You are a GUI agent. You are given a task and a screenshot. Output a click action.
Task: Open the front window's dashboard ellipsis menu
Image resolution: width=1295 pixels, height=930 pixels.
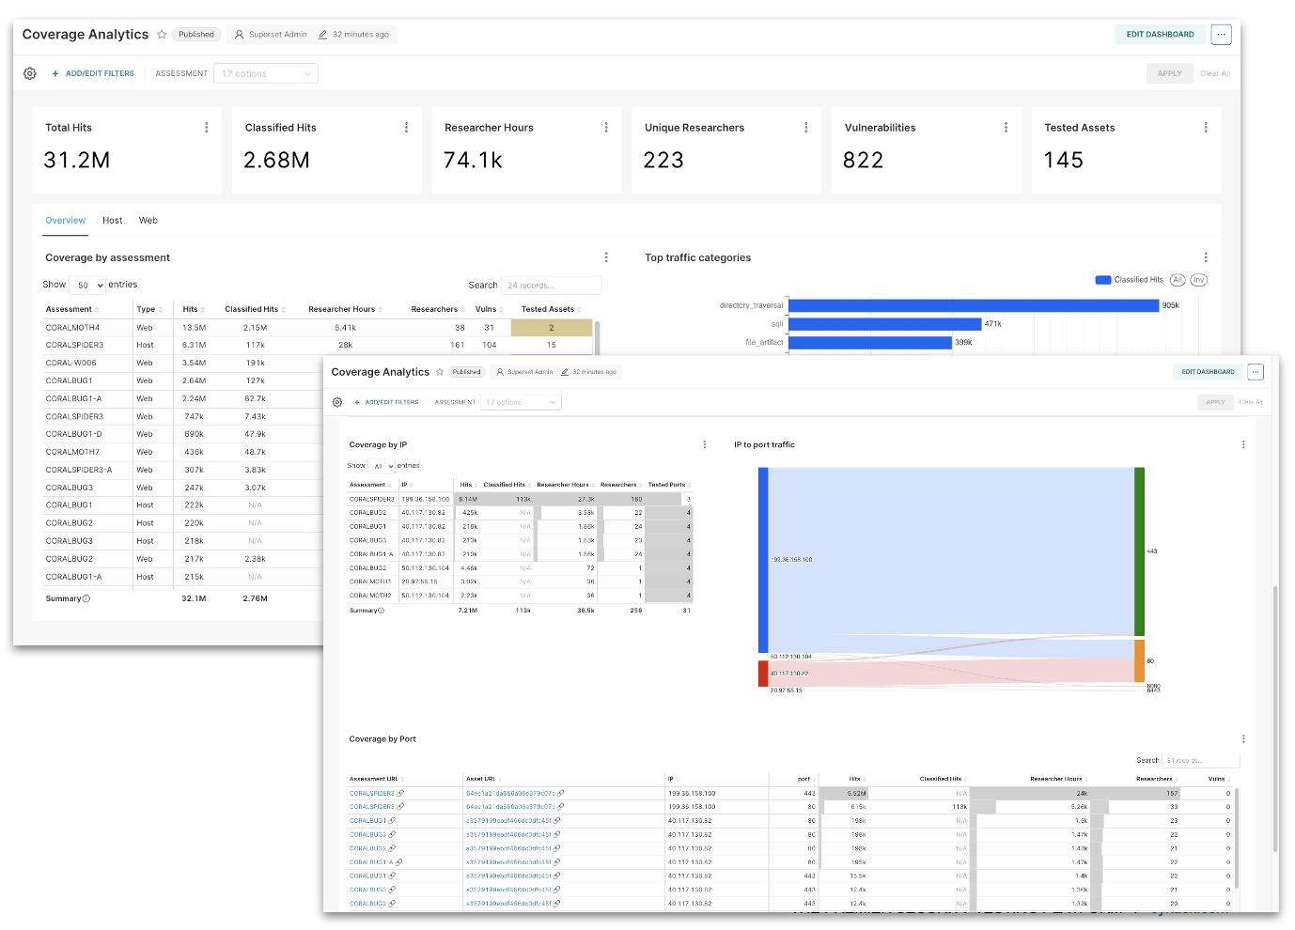pos(1256,372)
